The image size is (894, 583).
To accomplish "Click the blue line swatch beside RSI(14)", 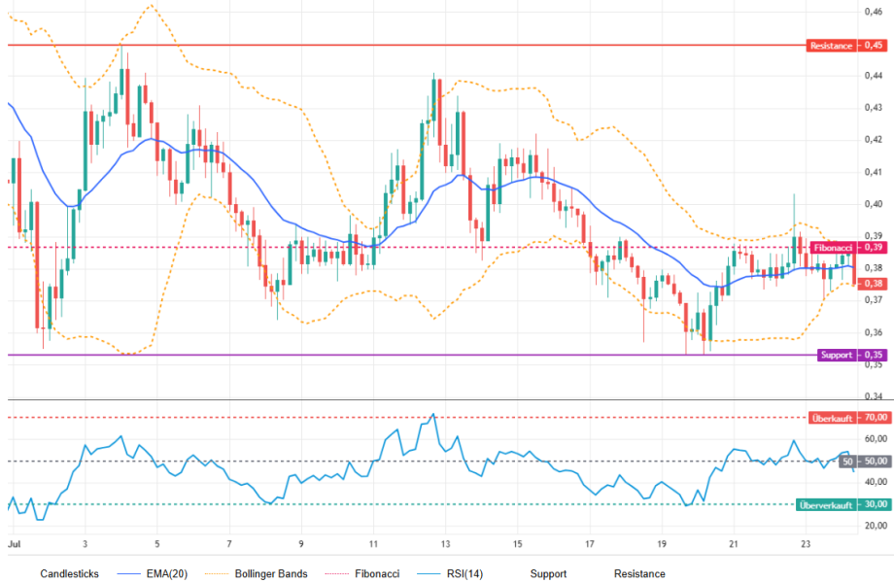I will tap(429, 574).
